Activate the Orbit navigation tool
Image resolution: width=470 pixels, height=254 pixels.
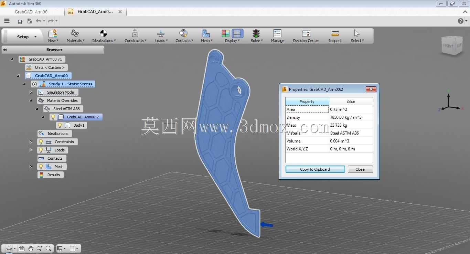click(9, 248)
